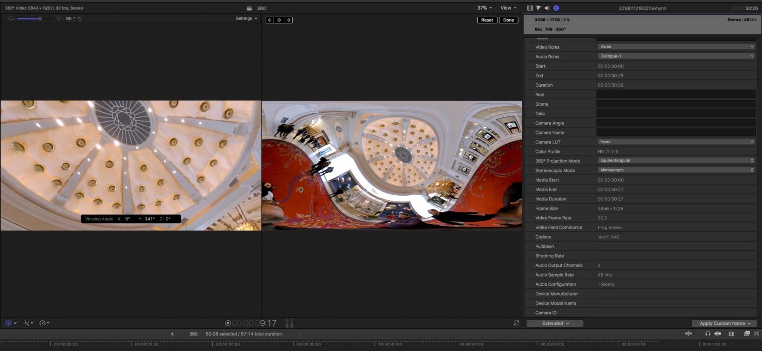This screenshot has height=351, width=762.
Task: Click the Camera Name input field
Action: (676, 133)
